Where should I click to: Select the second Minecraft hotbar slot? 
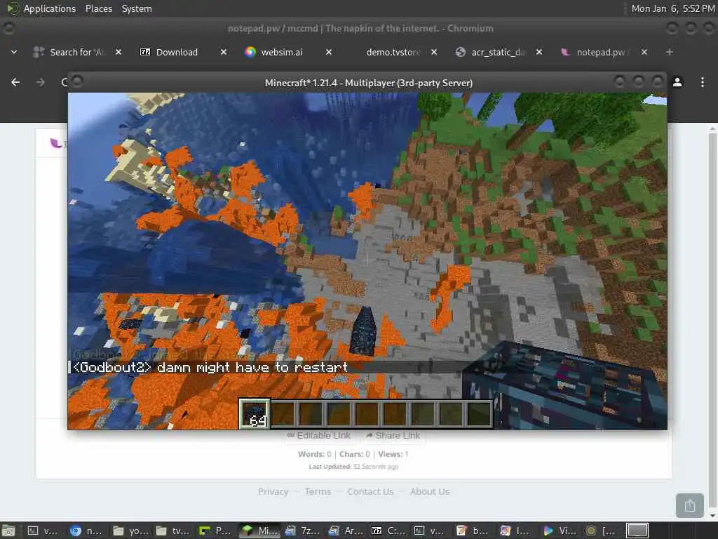pos(283,414)
